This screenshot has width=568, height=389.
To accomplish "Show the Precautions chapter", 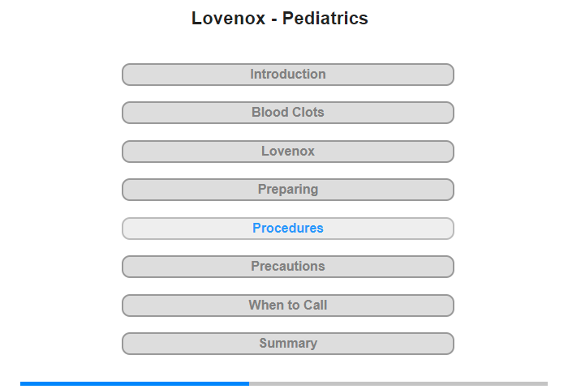I will 287,267.
